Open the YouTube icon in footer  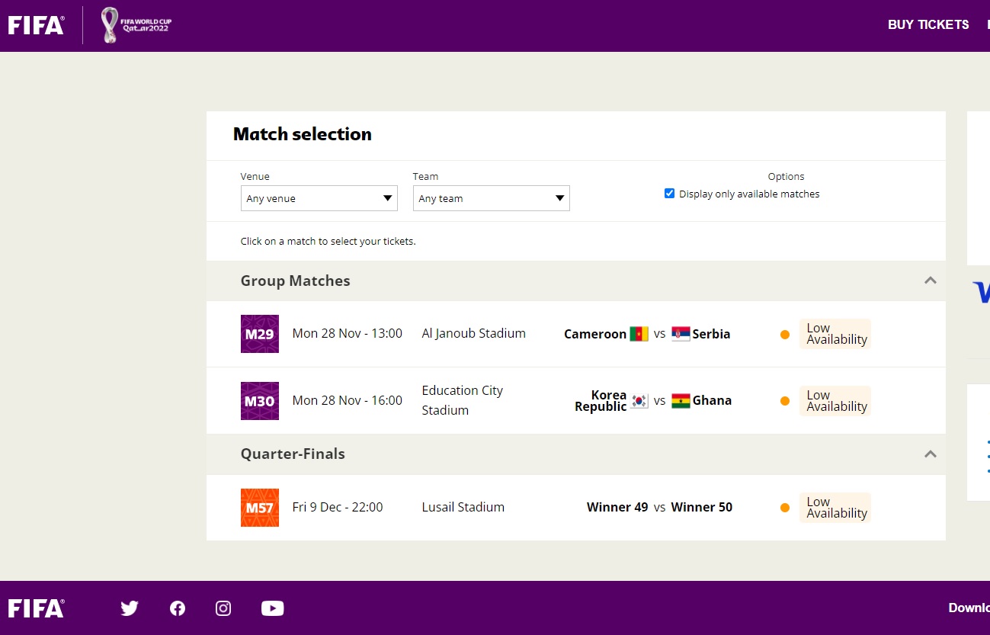272,608
